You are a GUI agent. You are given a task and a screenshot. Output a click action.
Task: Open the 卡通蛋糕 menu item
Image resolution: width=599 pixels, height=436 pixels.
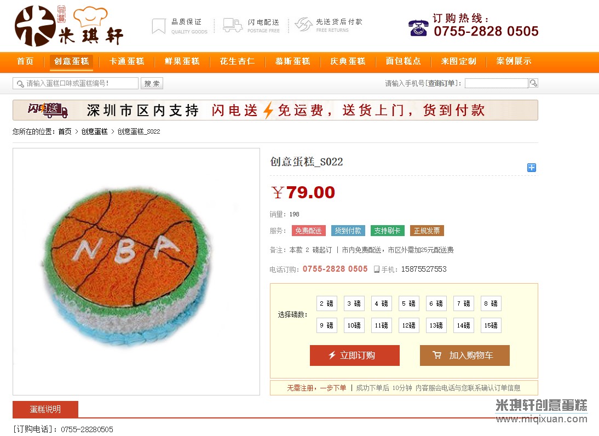tap(127, 61)
